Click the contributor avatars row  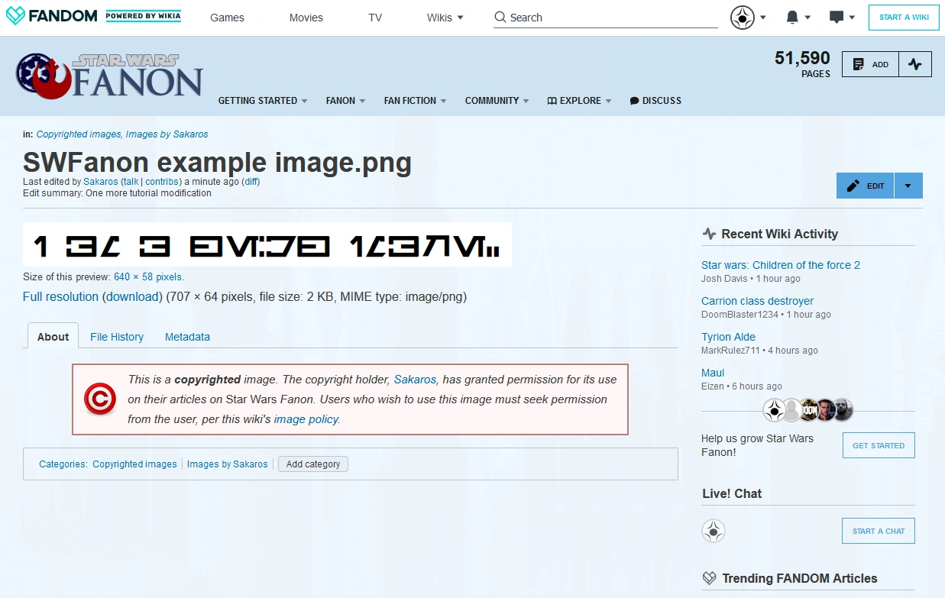[808, 410]
